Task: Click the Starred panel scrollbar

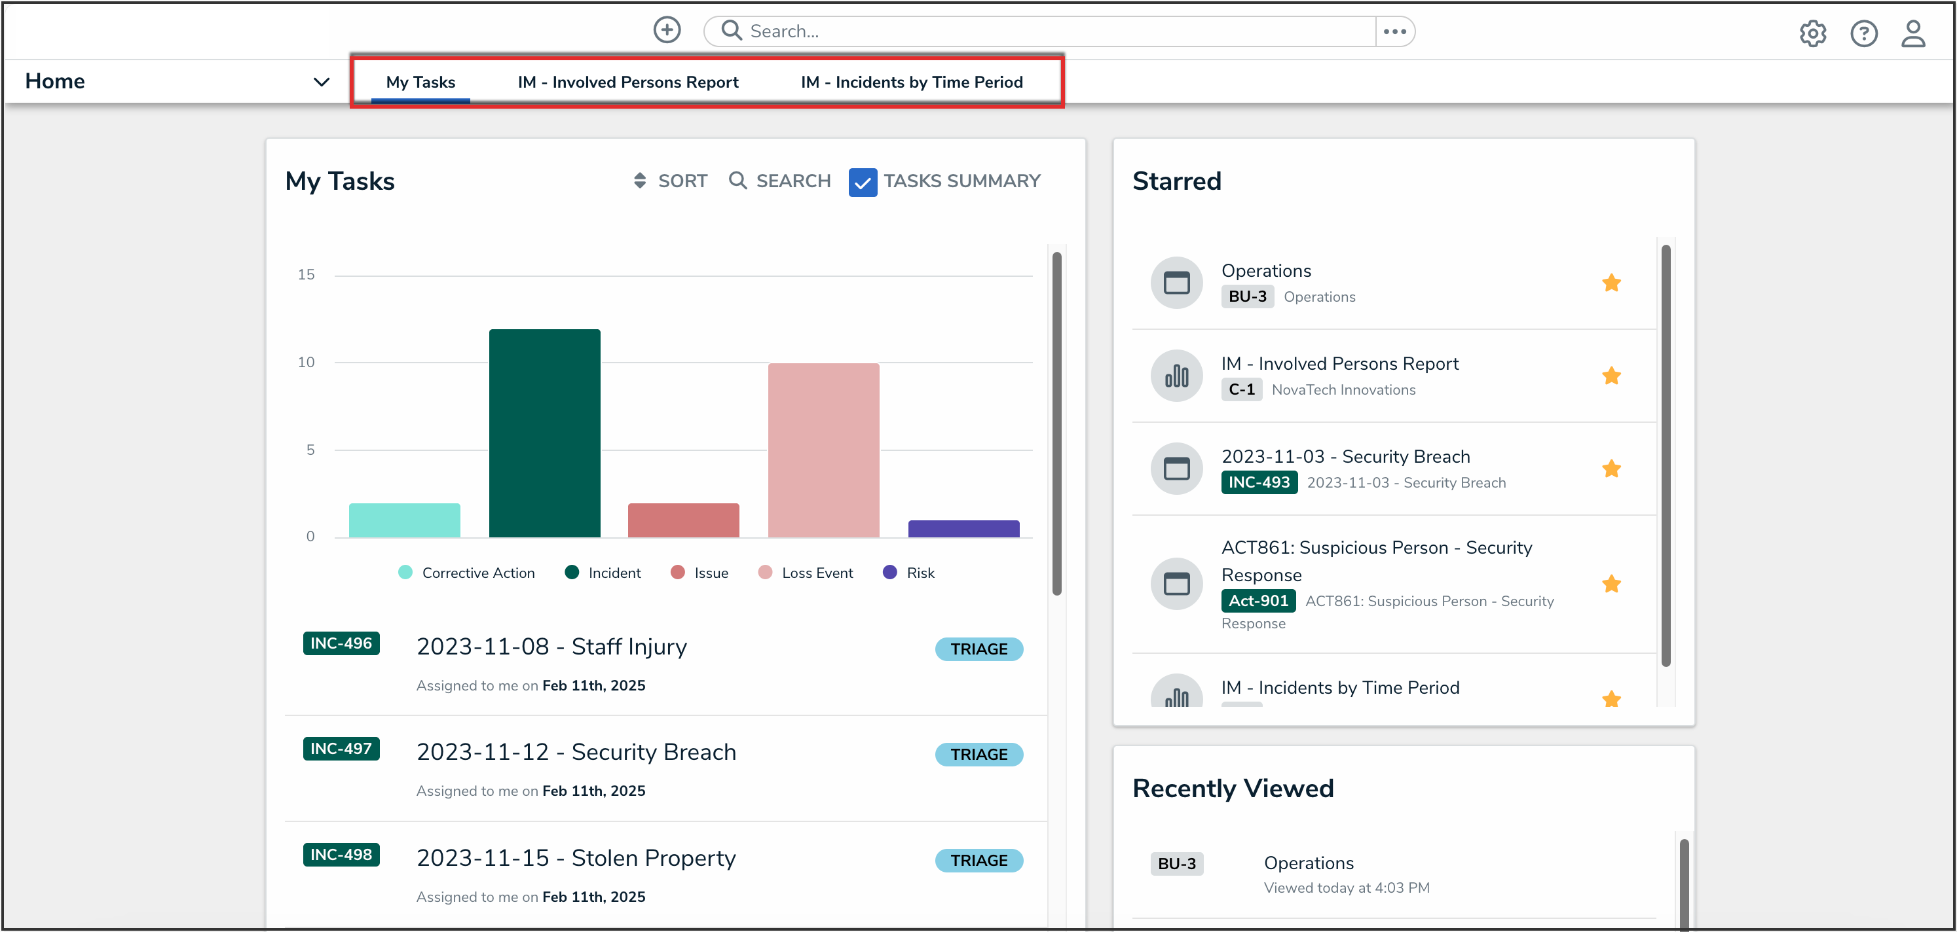Action: tap(1666, 456)
